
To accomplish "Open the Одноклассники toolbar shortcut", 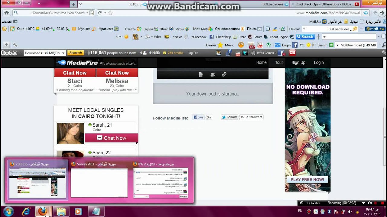I will [x=229, y=29].
